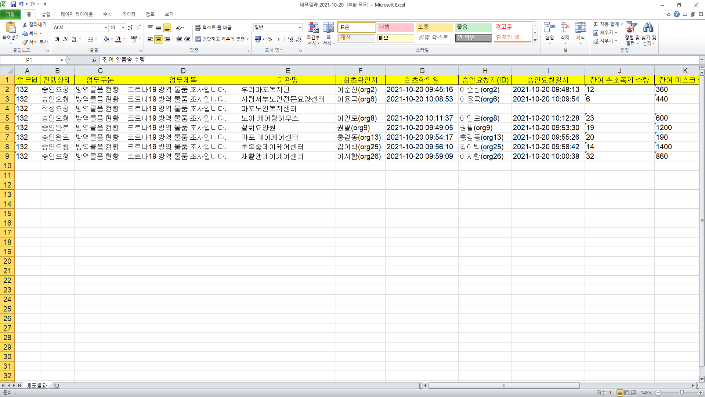Image resolution: width=705 pixels, height=397 pixels.
Task: Switch to the Insert (삽입) tab
Action: point(46,14)
